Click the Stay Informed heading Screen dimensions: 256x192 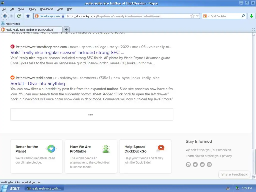point(199,141)
